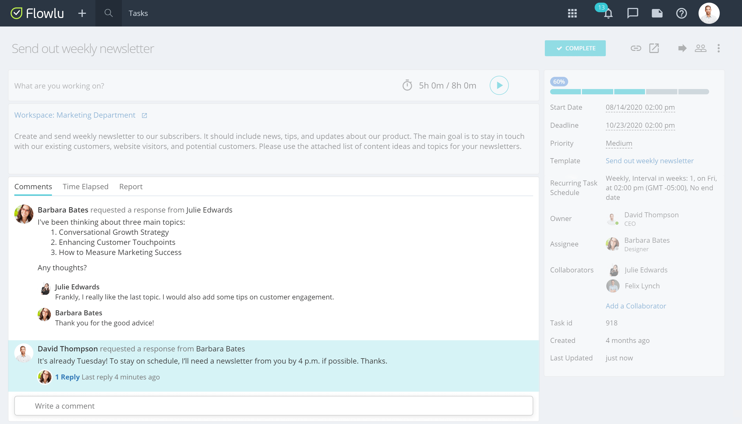
Task: Open task in a new window
Action: pyautogui.click(x=654, y=48)
